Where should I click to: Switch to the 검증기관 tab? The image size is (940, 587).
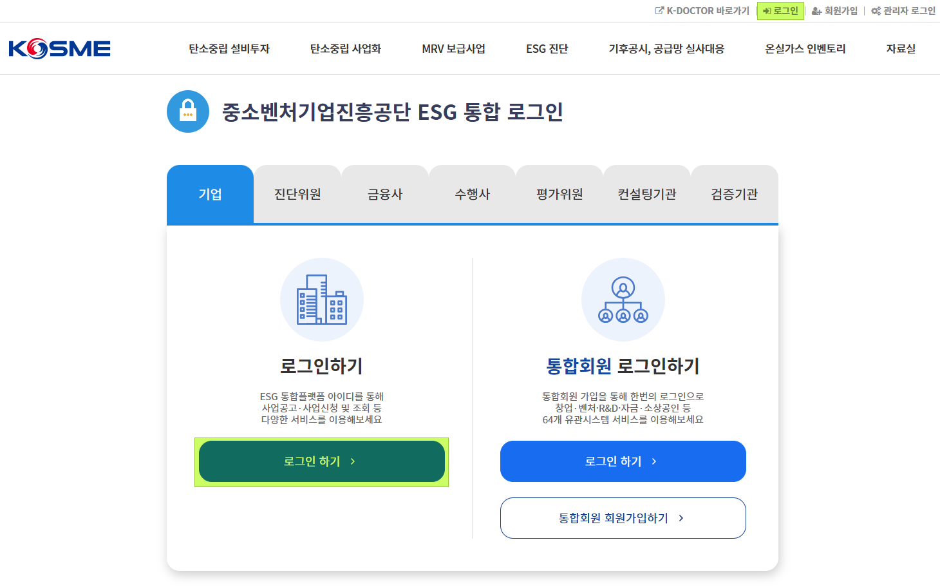[735, 194]
